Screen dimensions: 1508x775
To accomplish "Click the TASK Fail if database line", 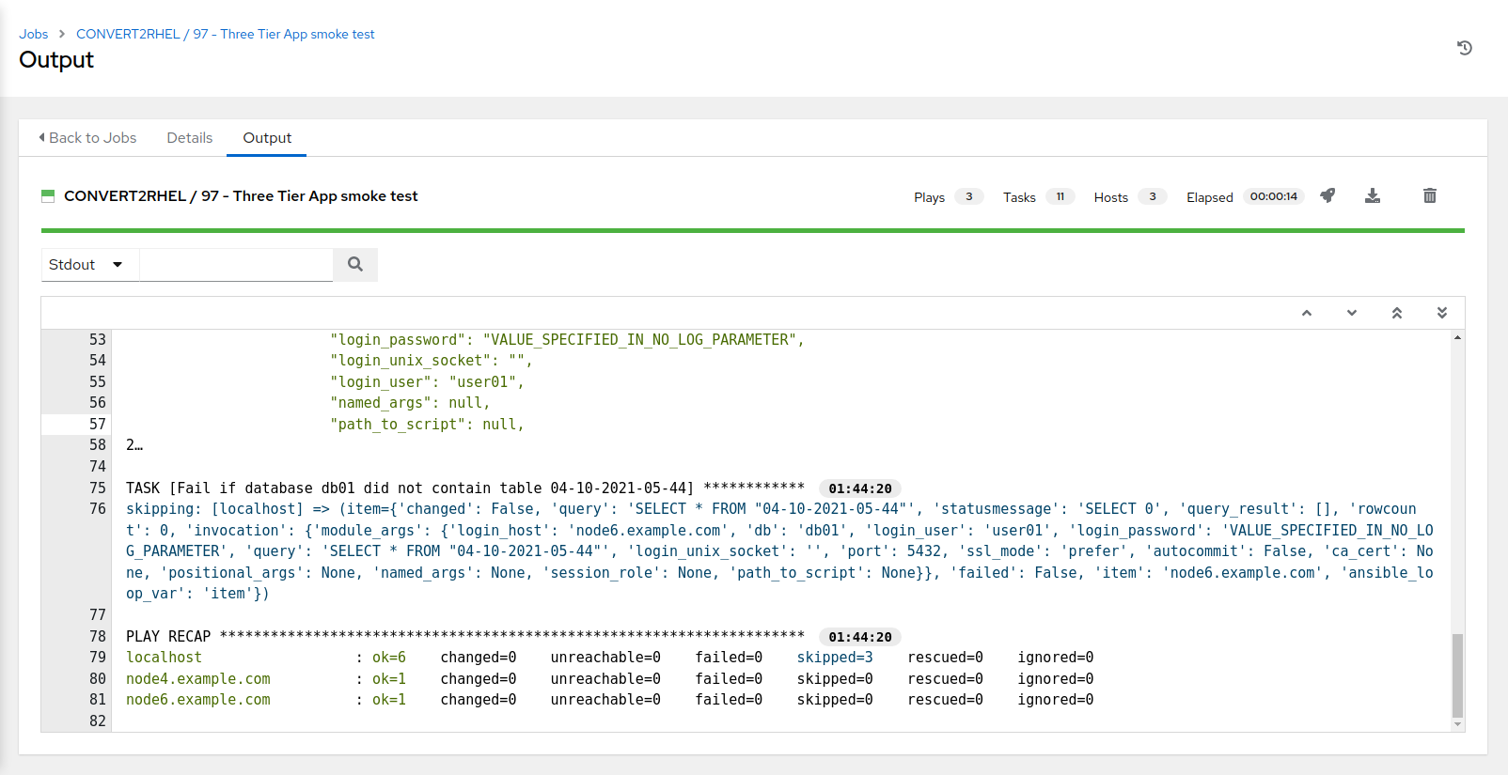I will point(464,488).
